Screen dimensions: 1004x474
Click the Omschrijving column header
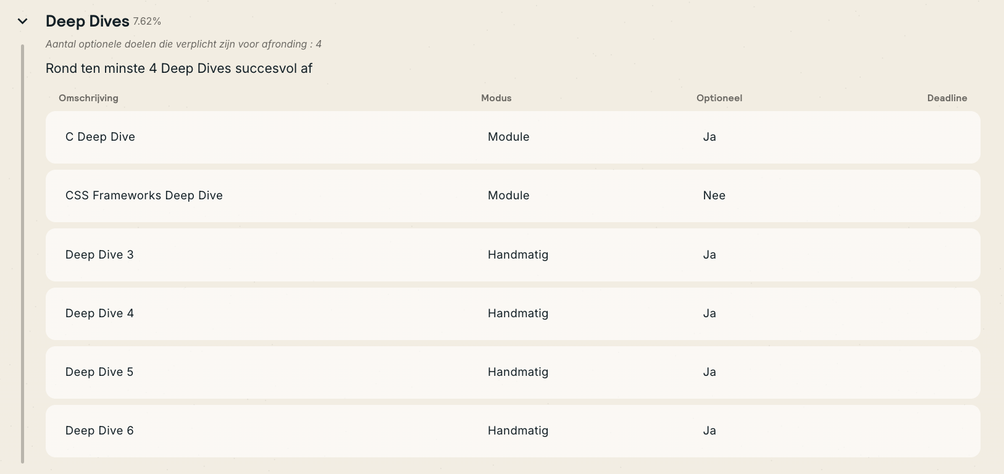88,98
